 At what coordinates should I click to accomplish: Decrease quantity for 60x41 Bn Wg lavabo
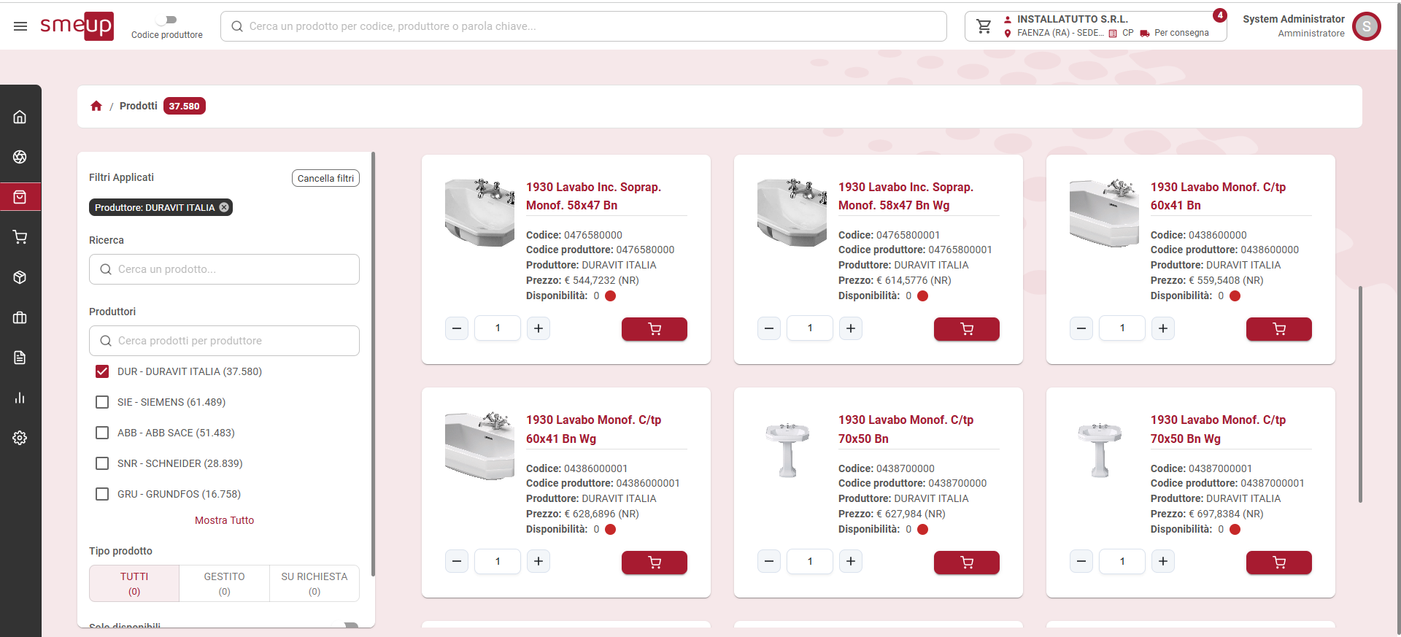click(457, 561)
